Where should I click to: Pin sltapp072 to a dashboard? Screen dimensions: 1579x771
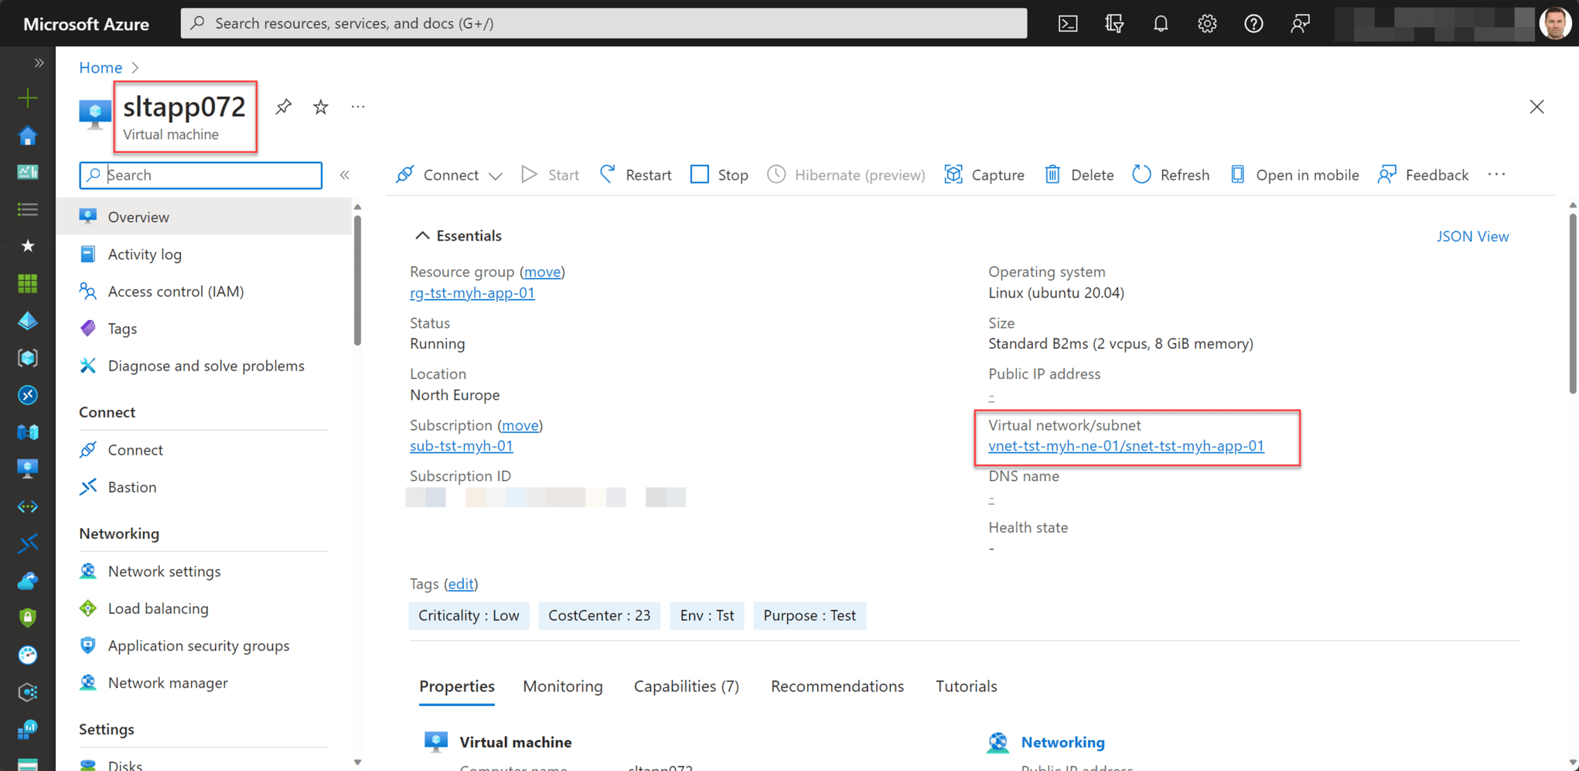[283, 107]
